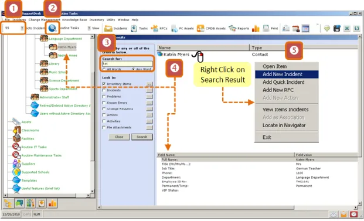Viewport: 364px width, 221px height.
Task: Open the Tasks toolbar icon
Action: click(x=139, y=28)
